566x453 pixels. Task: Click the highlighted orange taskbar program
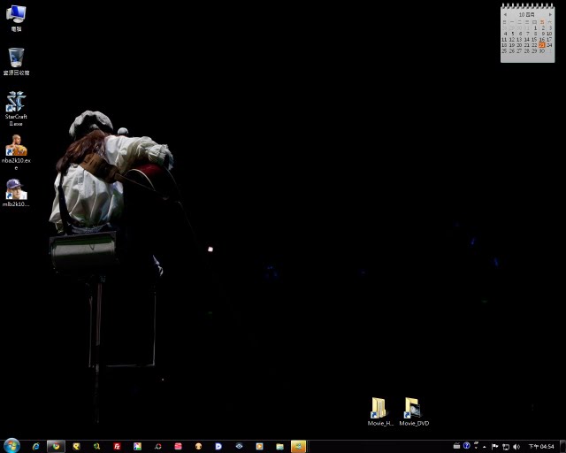299,447
